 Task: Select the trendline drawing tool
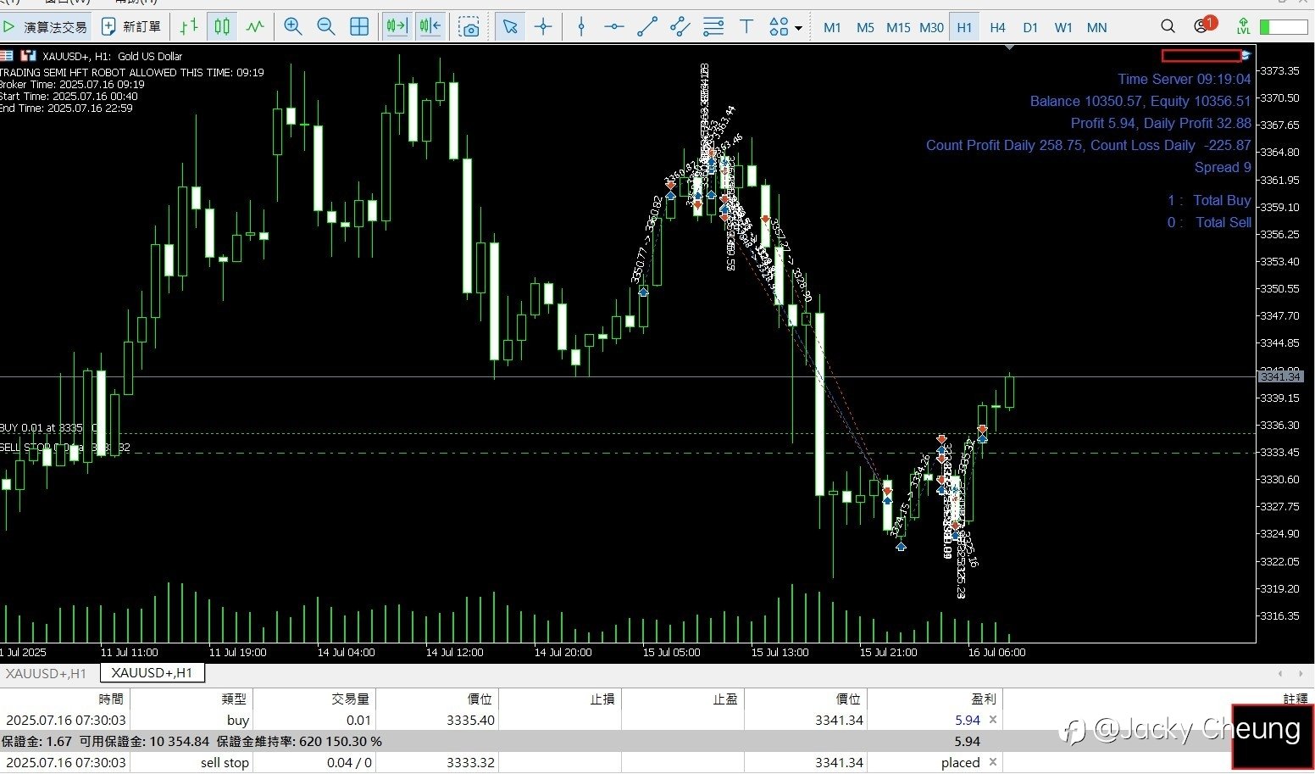tap(647, 27)
